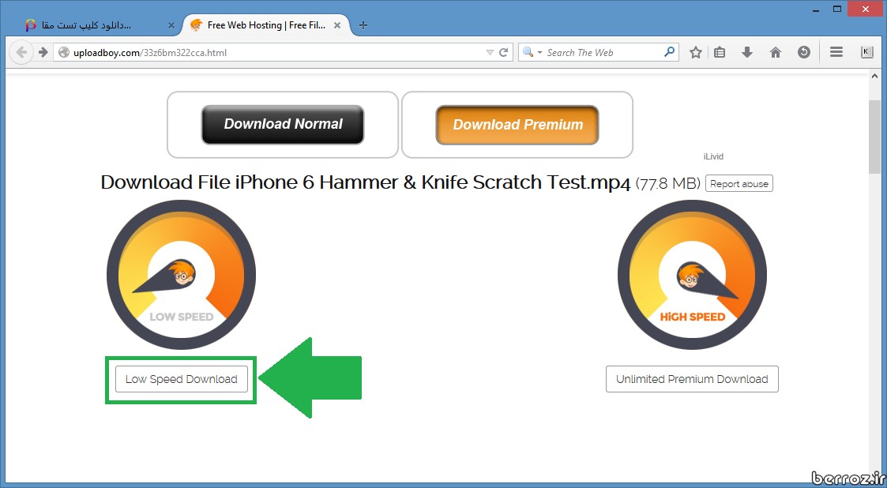Open the downloads arrow icon in toolbar
Screen dimensions: 887x488
coord(747,53)
